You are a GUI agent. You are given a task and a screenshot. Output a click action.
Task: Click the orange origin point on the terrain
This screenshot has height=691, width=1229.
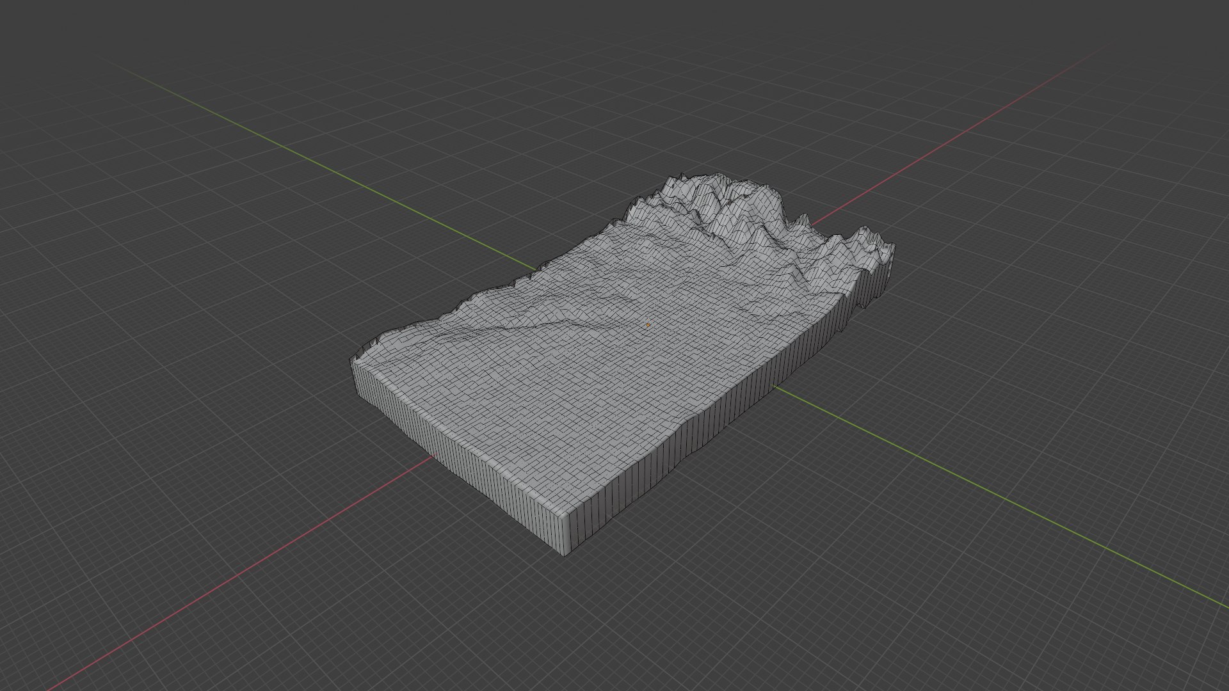pos(648,325)
